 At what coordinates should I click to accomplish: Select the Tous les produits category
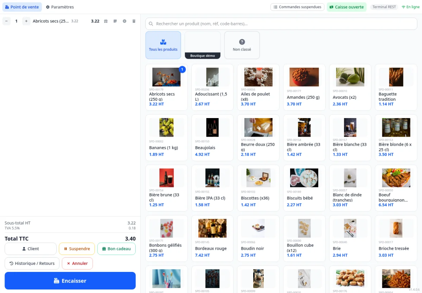[x=163, y=45]
